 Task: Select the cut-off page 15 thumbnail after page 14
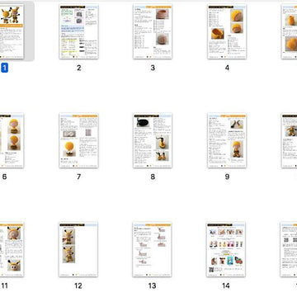point(289,249)
